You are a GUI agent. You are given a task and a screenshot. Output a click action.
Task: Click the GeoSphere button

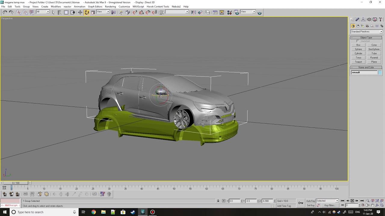click(374, 49)
